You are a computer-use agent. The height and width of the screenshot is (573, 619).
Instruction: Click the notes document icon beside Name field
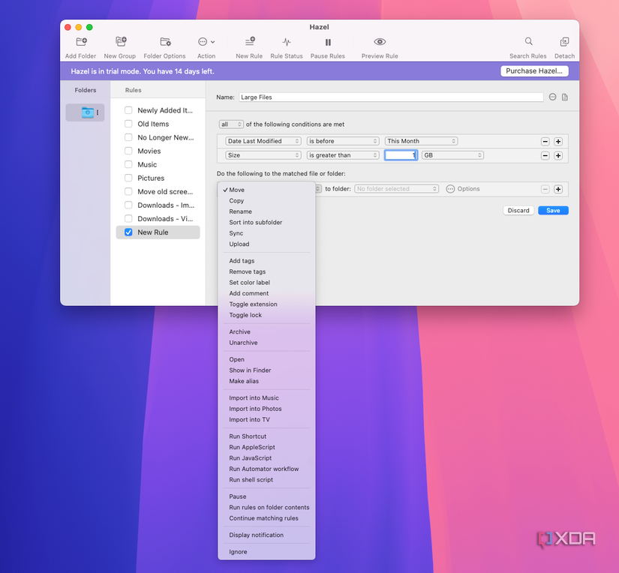pos(565,97)
